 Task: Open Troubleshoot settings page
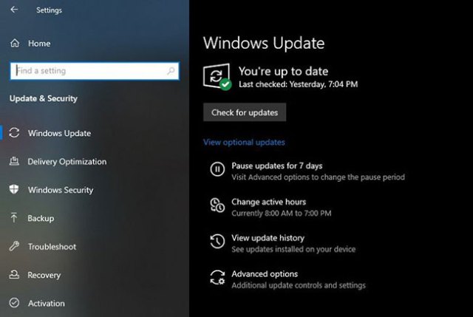52,246
